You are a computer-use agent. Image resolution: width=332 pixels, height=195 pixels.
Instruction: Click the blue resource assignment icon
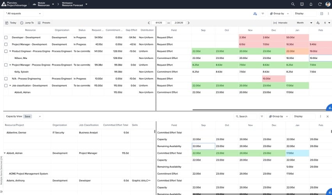coord(255,14)
